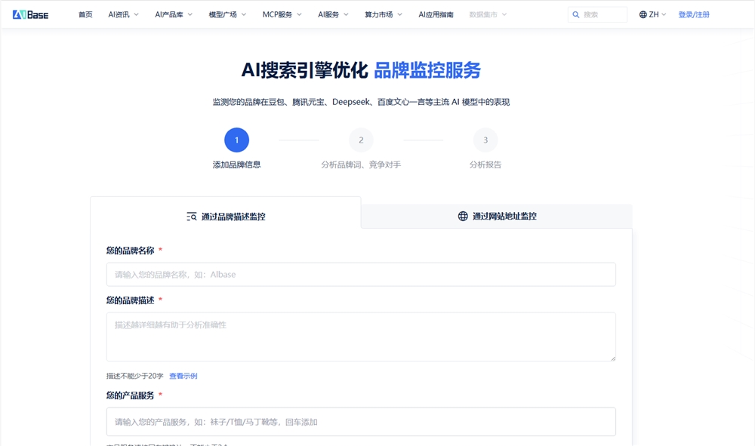Image resolution: width=755 pixels, height=446 pixels.
Task: Select 首页 in the navigation bar
Action: [85, 14]
